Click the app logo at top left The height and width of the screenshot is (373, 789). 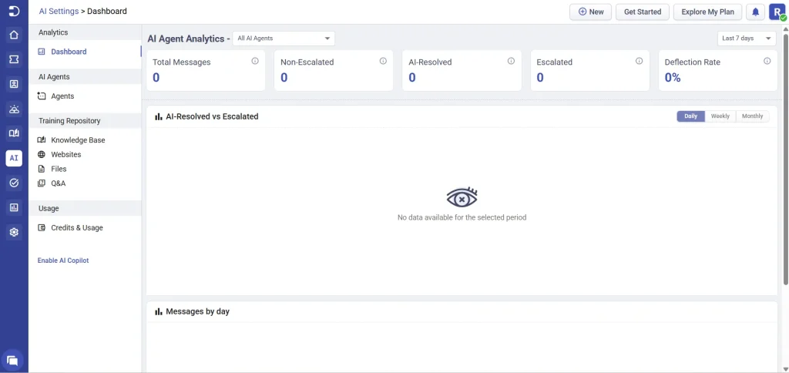[x=14, y=11]
